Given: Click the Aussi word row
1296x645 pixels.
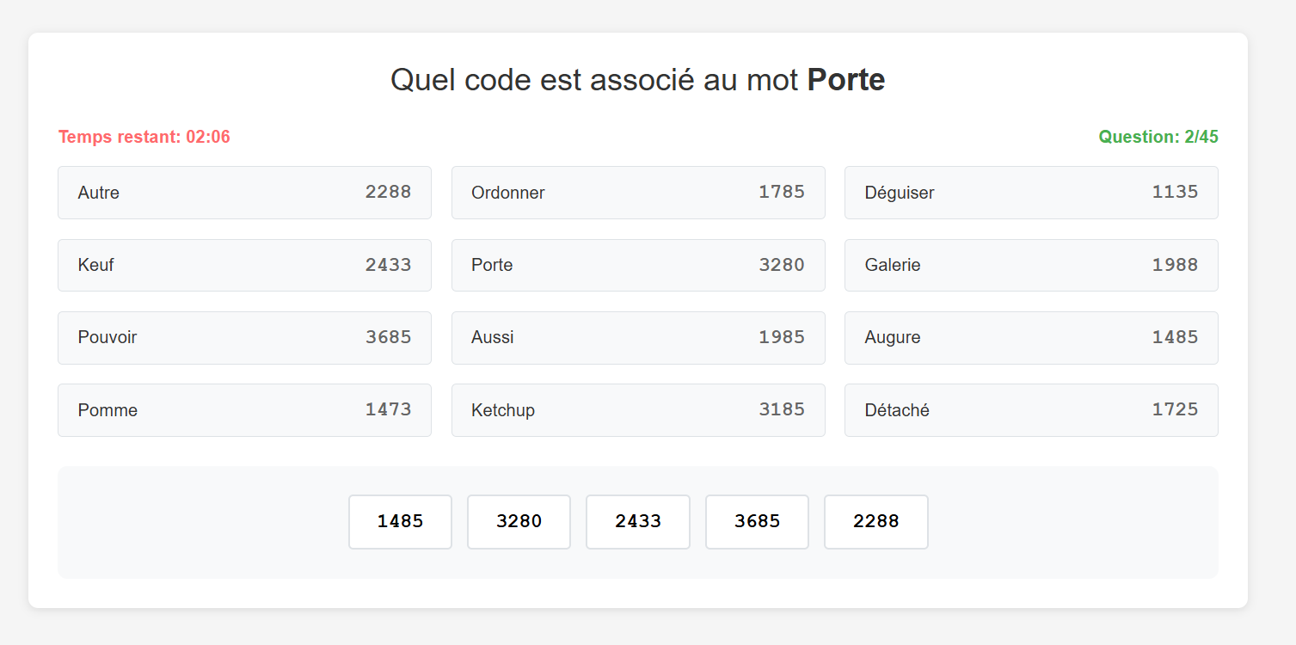Looking at the screenshot, I should point(637,337).
